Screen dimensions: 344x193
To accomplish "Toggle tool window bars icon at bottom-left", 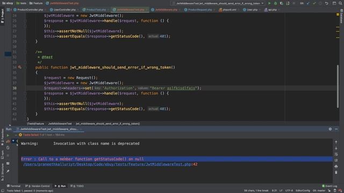I will [3, 191].
